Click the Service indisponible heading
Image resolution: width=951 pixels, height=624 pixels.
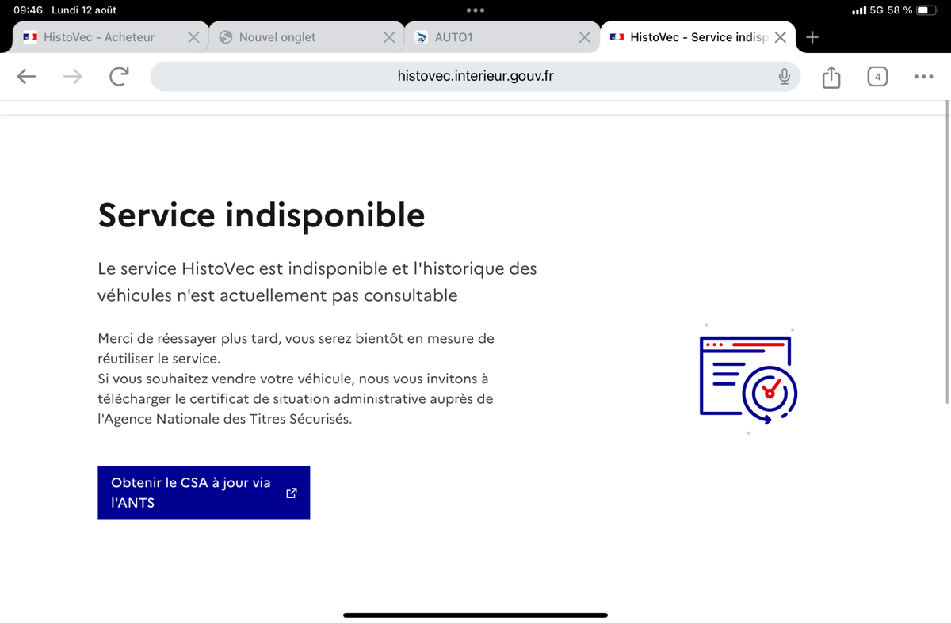pyautogui.click(x=262, y=215)
